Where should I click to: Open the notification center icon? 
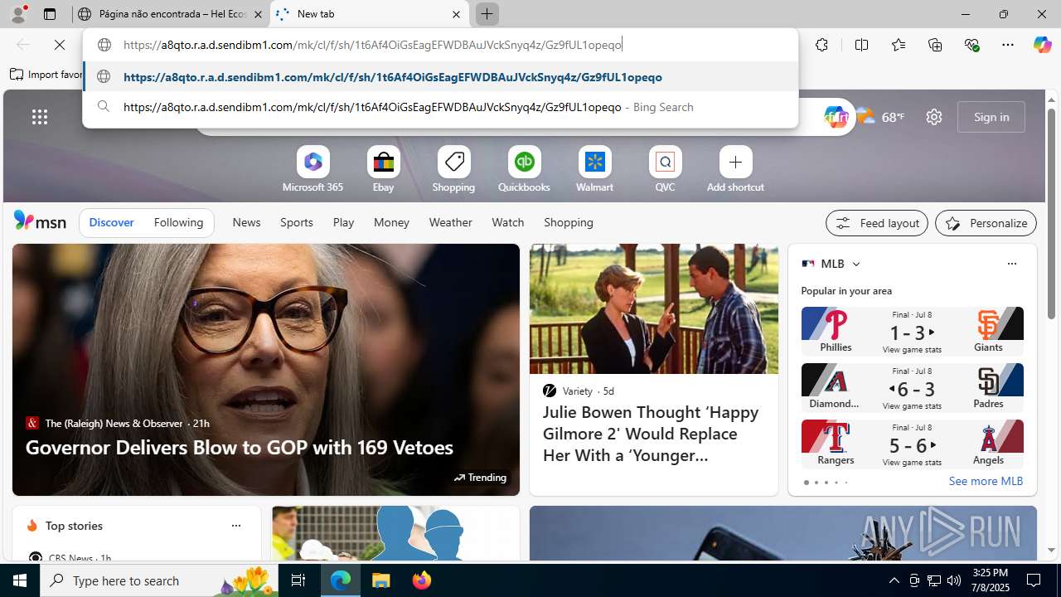(1034, 580)
